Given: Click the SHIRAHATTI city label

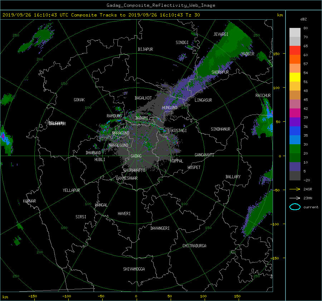Looking at the screenshot, I should click(134, 170).
